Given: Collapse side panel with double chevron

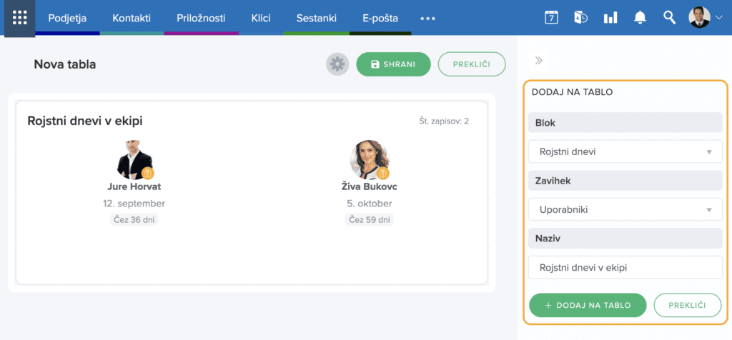Looking at the screenshot, I should tap(539, 61).
